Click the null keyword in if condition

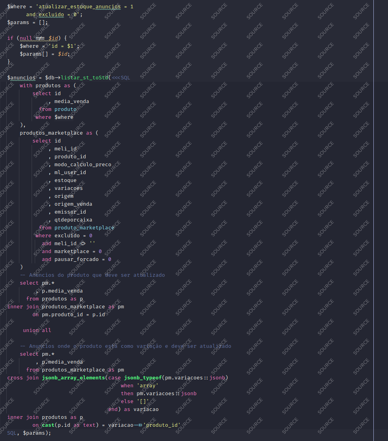[26, 38]
